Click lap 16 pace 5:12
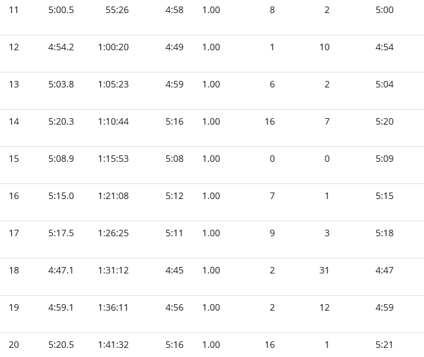The image size is (424, 357). click(174, 196)
